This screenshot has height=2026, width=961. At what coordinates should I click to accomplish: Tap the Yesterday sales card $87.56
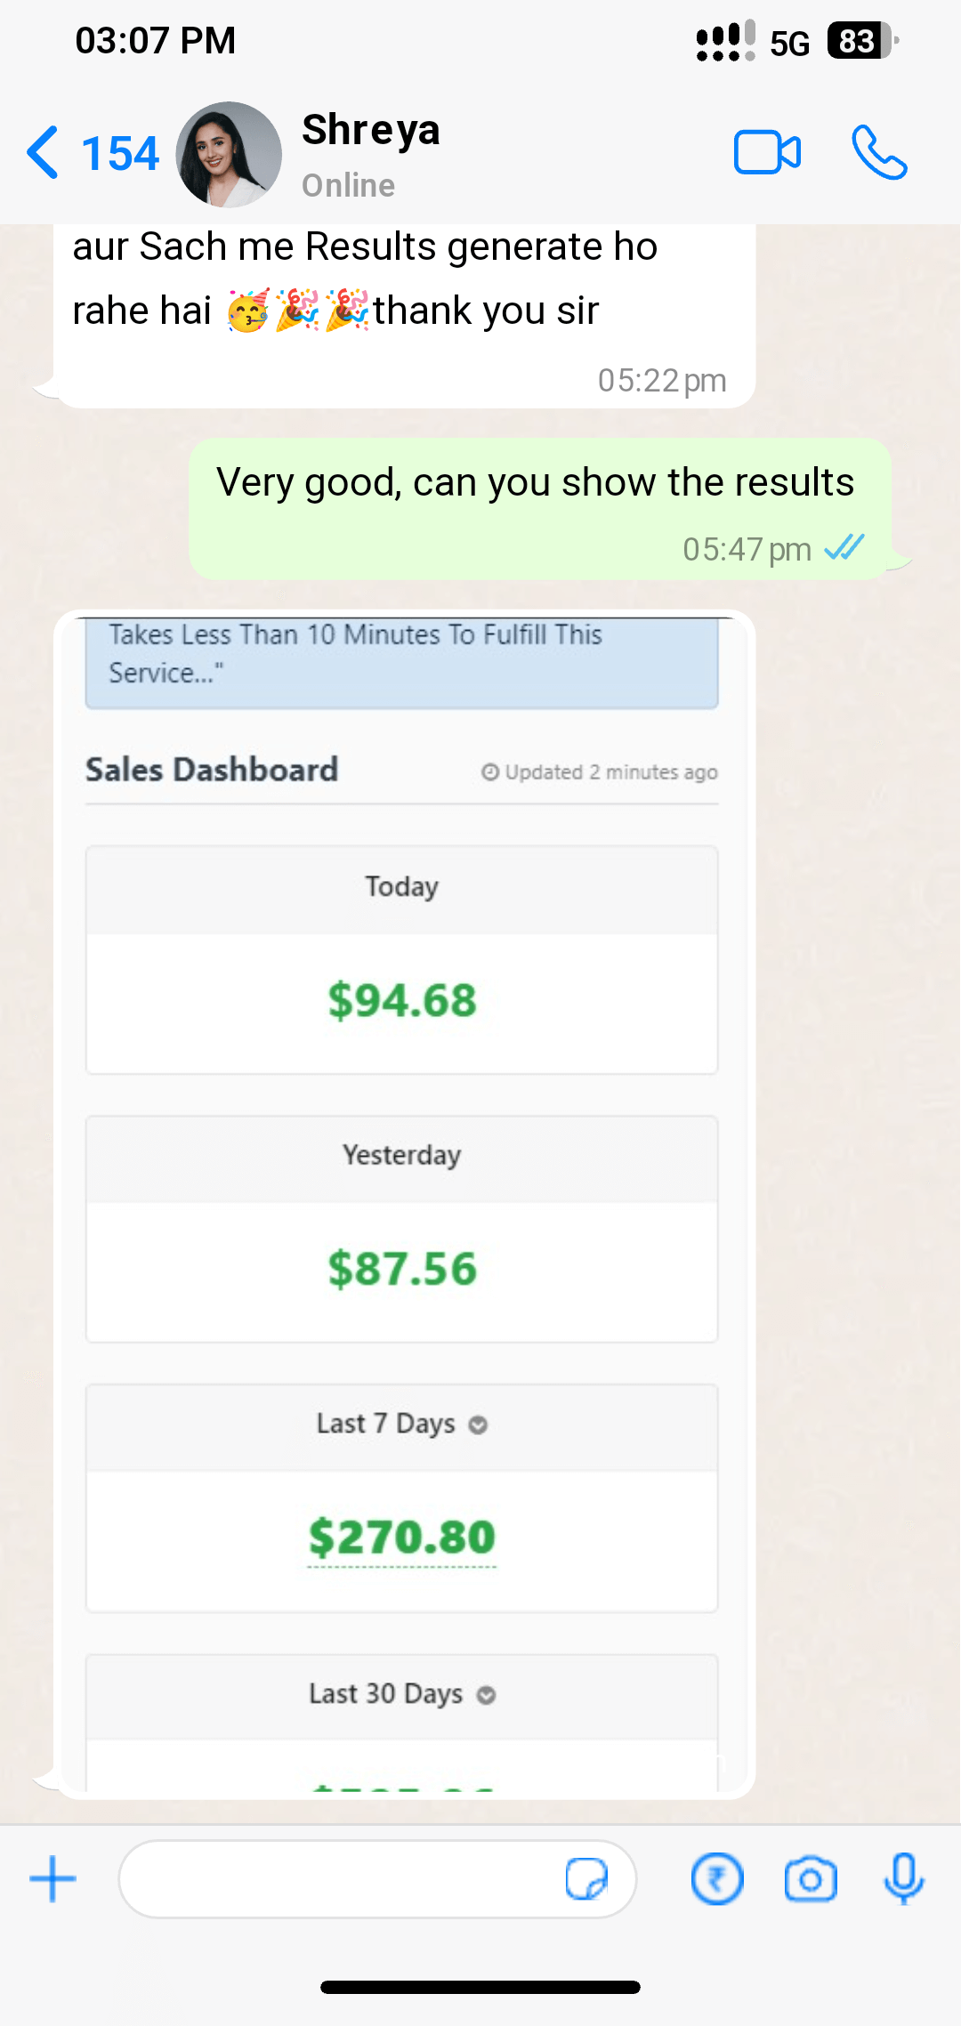tap(402, 1269)
